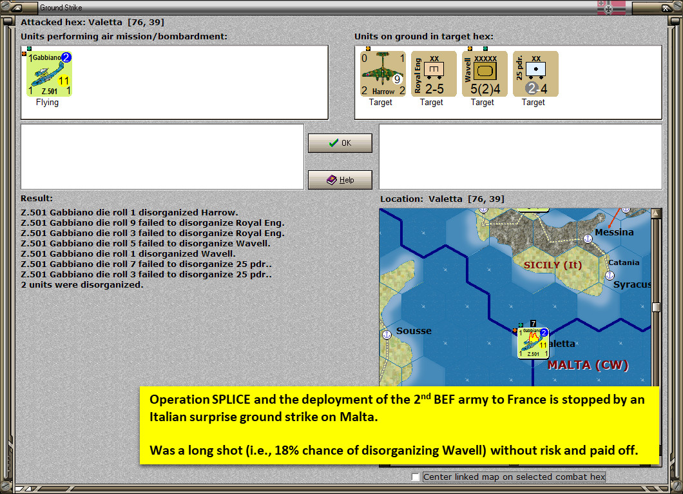Click the Catania port anchor icon

pos(610,275)
